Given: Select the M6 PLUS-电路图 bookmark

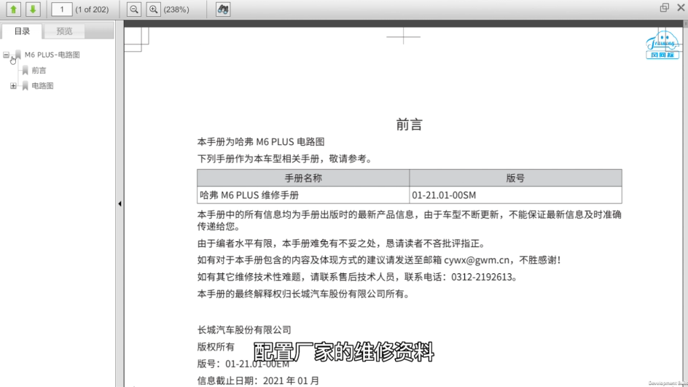Looking at the screenshot, I should (x=52, y=55).
